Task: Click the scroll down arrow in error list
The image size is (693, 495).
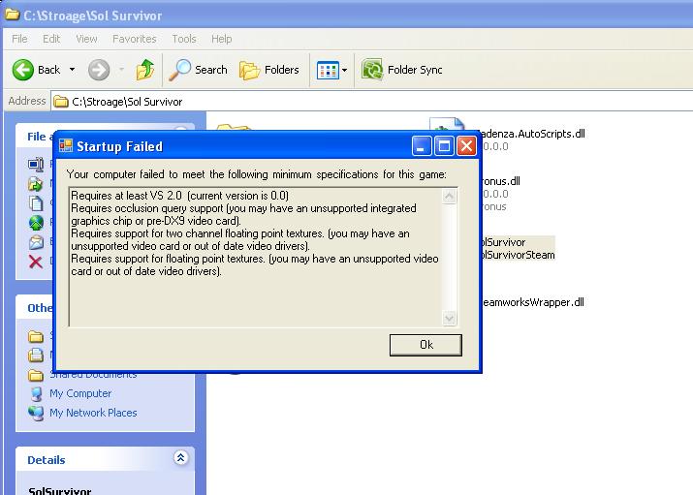Action: click(449, 318)
